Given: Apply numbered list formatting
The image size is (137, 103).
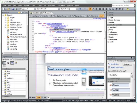Looking at the screenshot, I should coord(110,9).
